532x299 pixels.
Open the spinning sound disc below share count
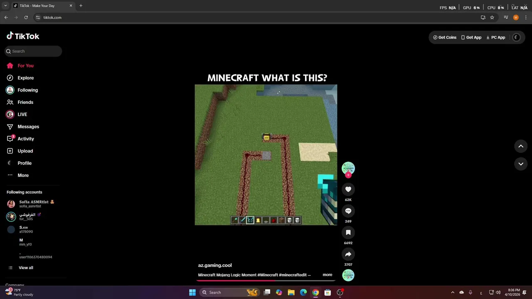point(348,275)
